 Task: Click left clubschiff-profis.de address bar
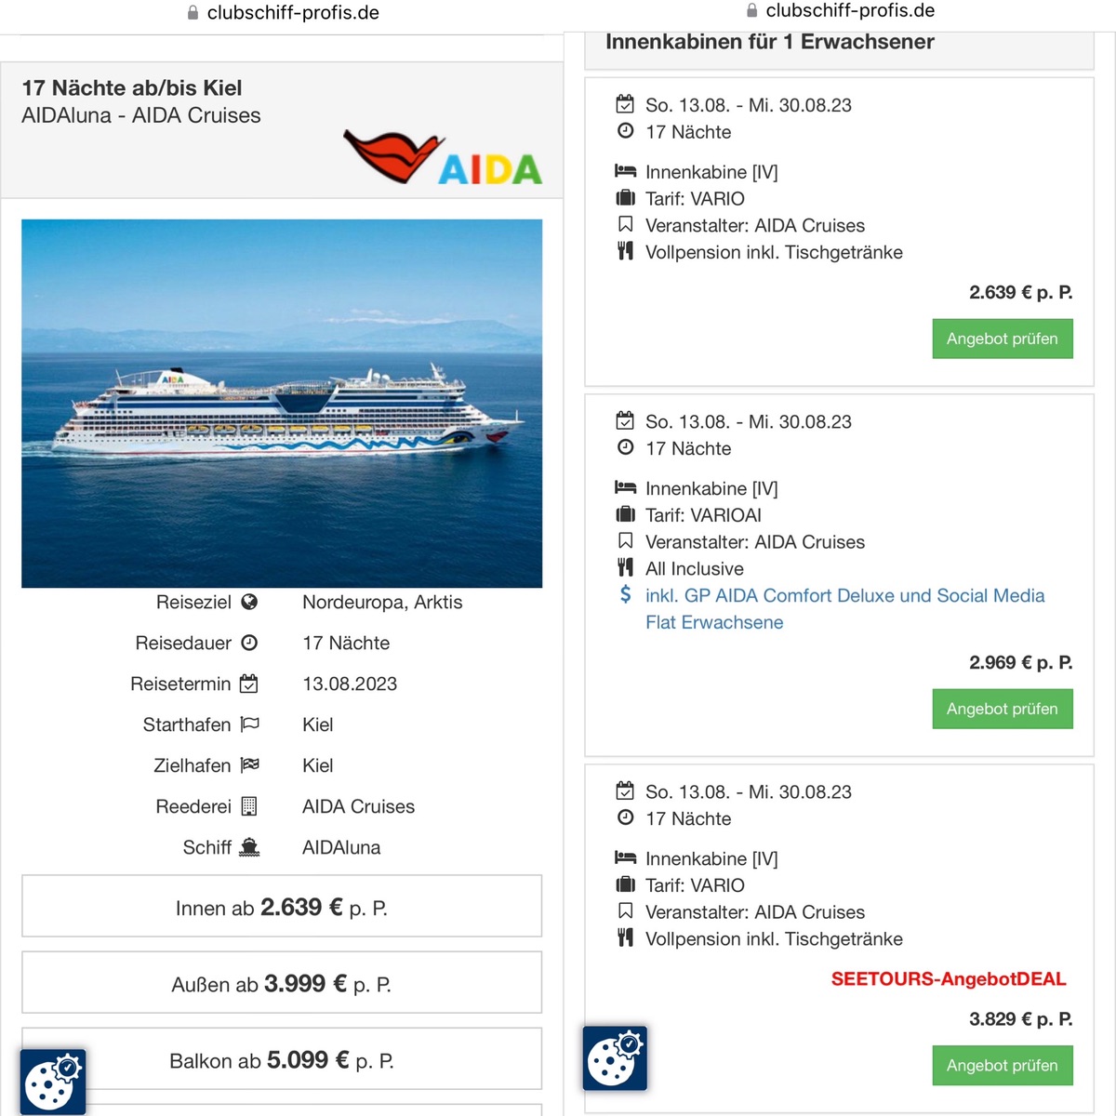[x=283, y=13]
